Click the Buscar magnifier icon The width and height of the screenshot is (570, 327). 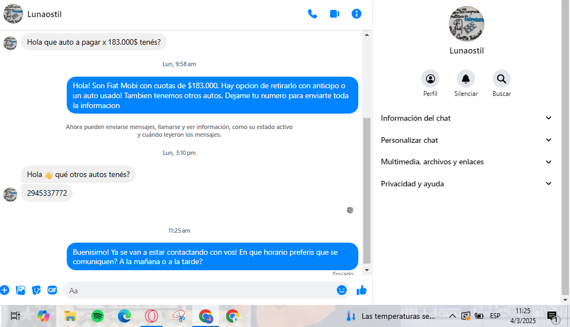(x=502, y=78)
